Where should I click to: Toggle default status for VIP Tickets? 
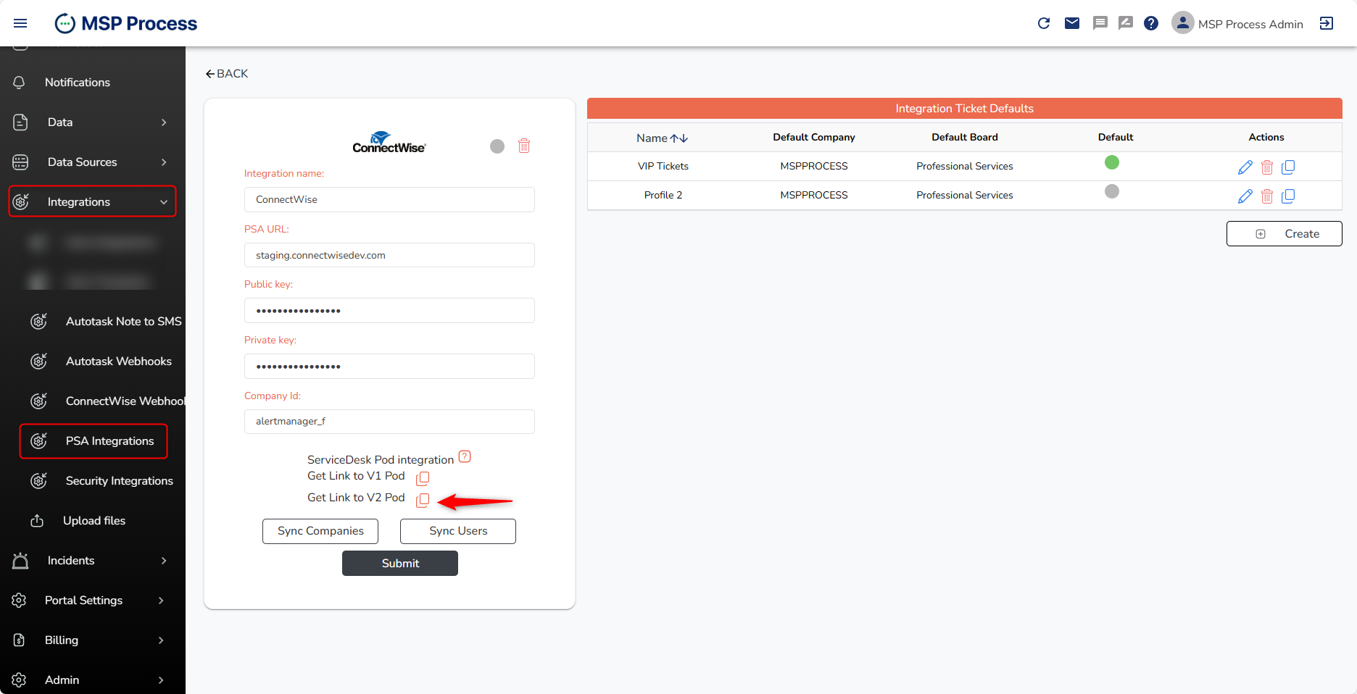click(1112, 162)
